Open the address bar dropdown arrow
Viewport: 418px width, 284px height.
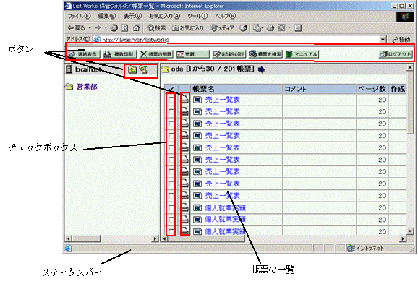pos(383,40)
